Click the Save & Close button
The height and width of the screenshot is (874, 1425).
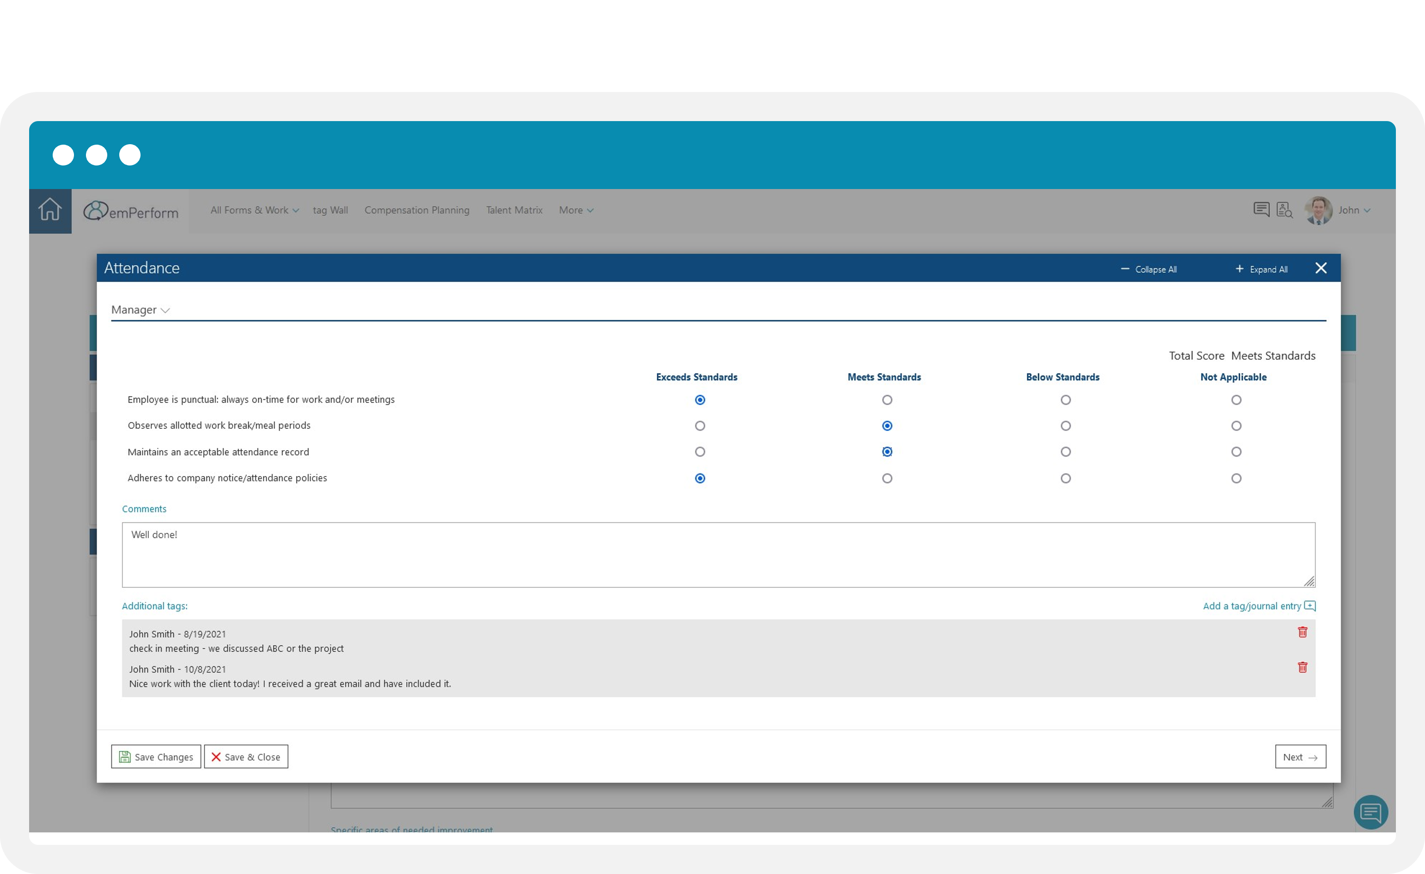click(246, 756)
